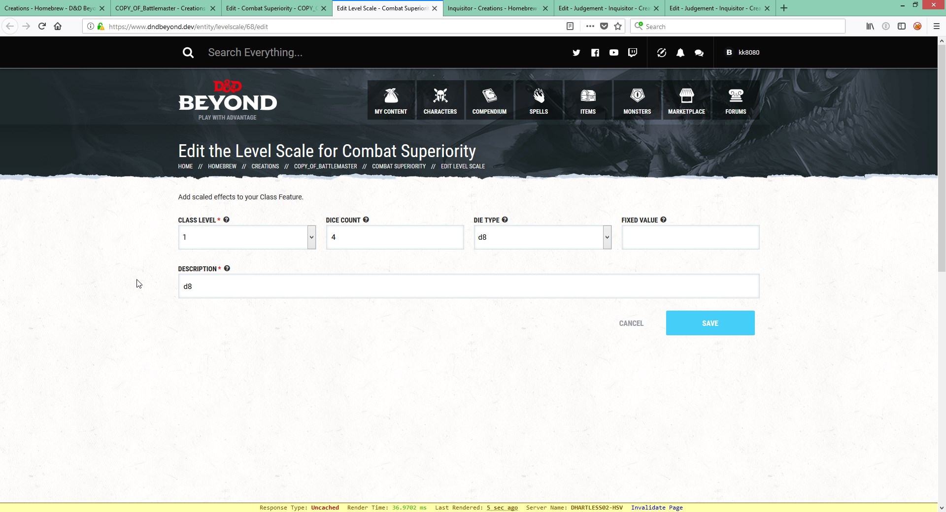
Task: Open Characters nav item
Action: (440, 100)
